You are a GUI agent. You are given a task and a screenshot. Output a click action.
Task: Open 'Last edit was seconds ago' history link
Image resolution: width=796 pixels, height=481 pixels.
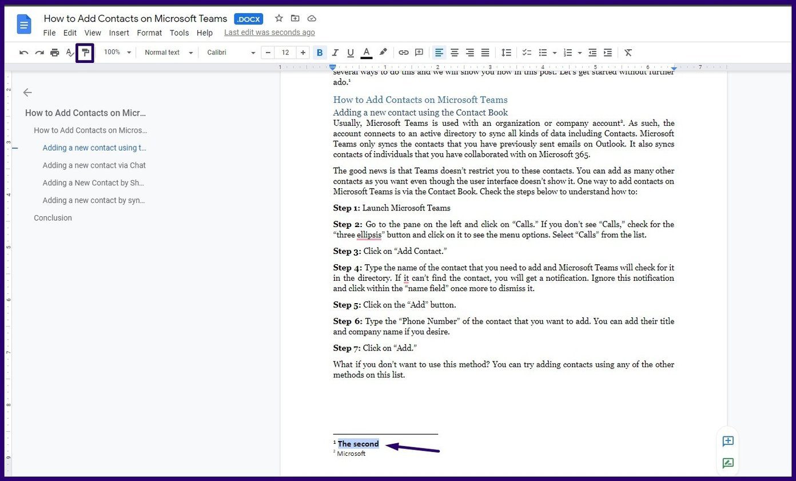click(269, 33)
